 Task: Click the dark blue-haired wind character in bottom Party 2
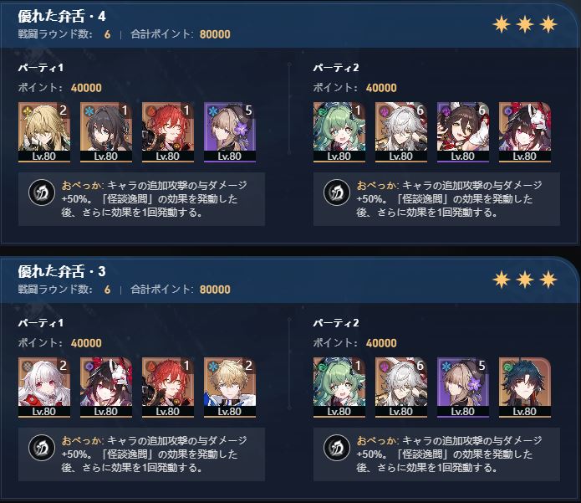[x=525, y=388]
